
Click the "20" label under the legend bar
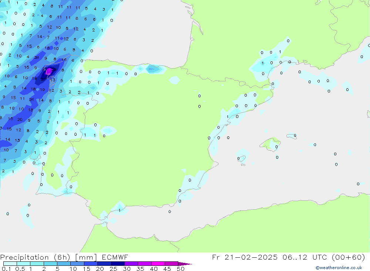(x=100, y=269)
